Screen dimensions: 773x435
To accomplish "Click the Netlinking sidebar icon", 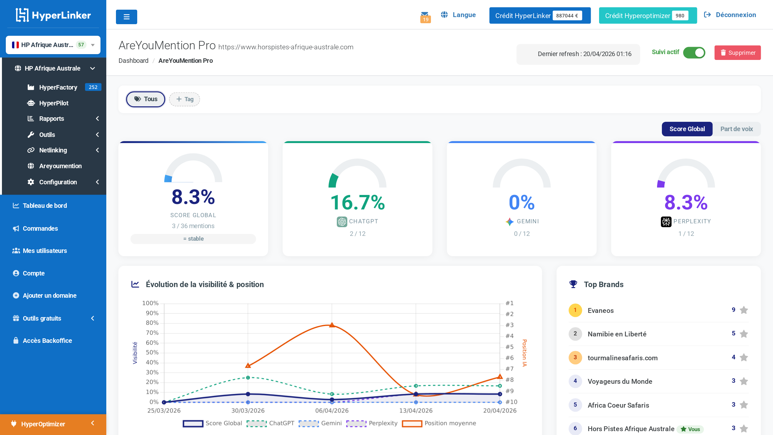I will pos(31,150).
